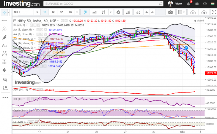Switch chart style to bars
The width and height of the screenshot is (217, 134).
click(104, 12)
